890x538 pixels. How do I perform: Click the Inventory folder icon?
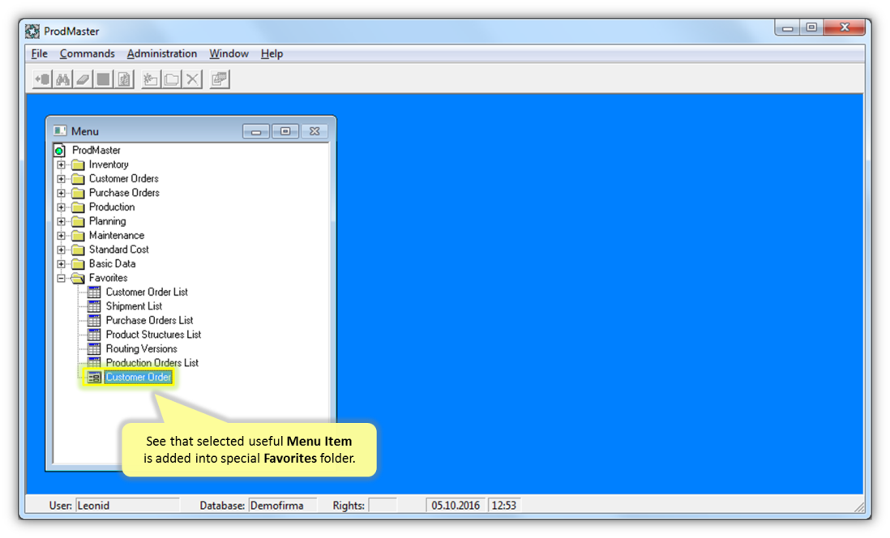(x=79, y=164)
